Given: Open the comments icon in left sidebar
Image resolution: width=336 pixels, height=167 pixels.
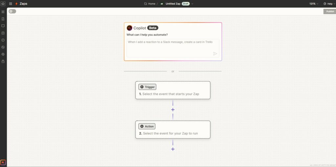Looking at the screenshot, I should pyautogui.click(x=3, y=26).
